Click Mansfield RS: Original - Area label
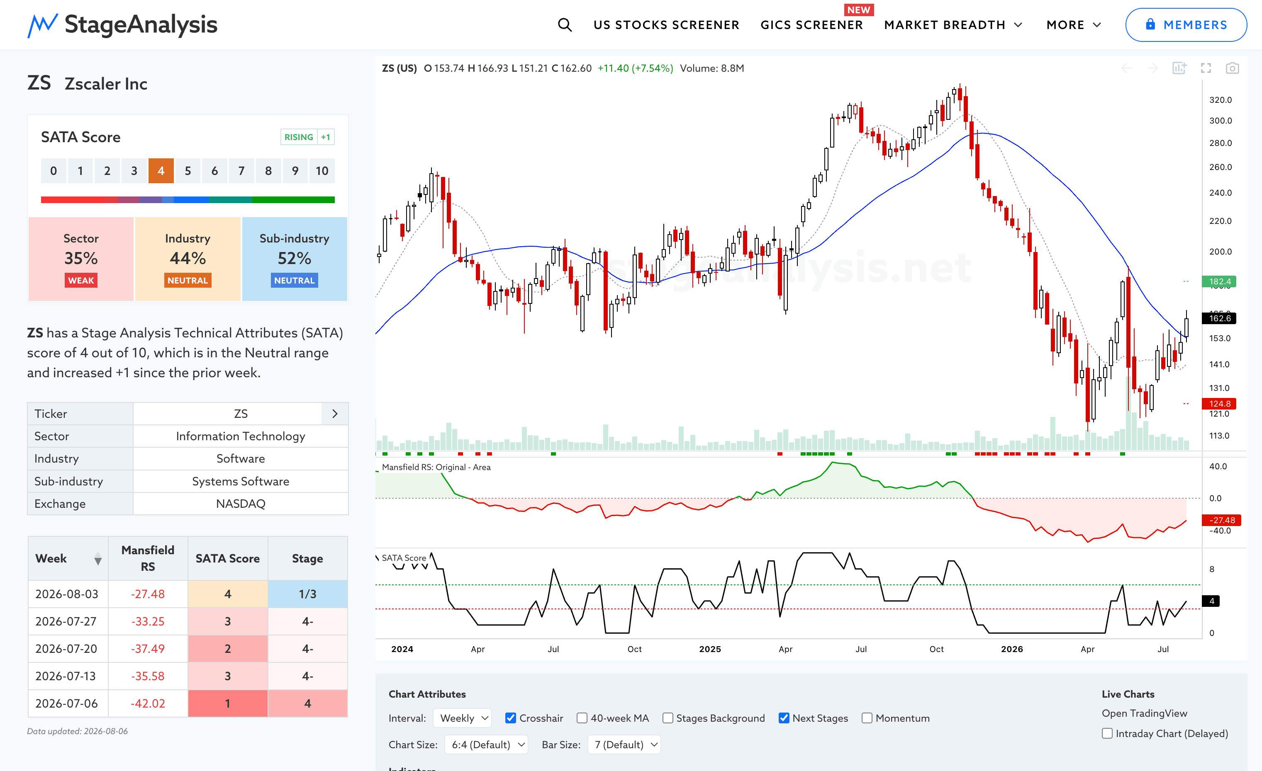 436,467
